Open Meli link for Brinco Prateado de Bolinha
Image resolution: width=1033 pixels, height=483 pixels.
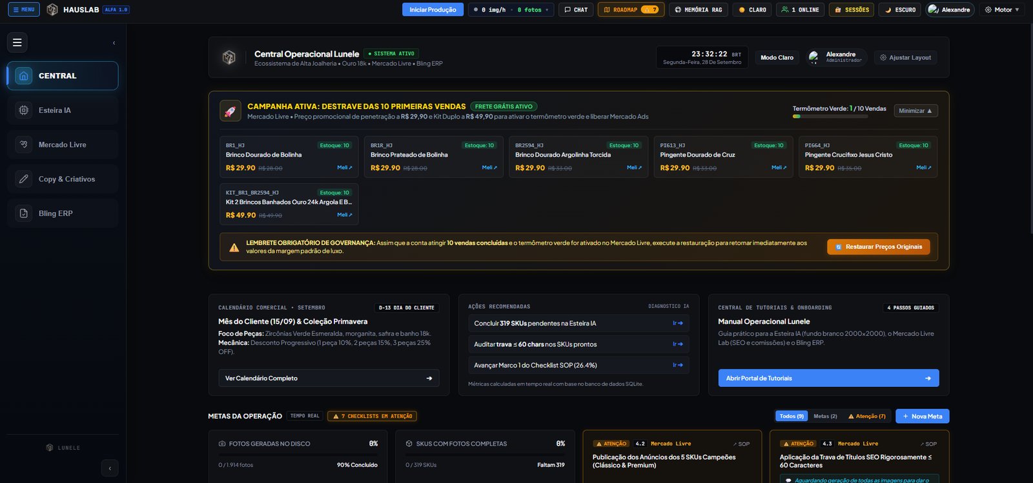489,168
